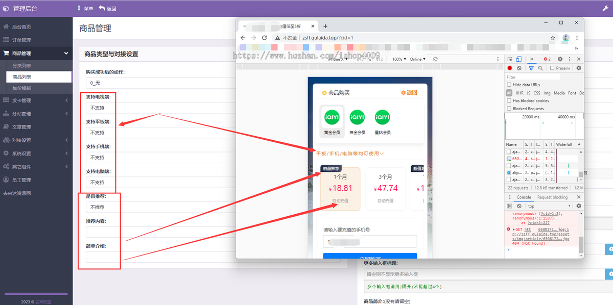The height and width of the screenshot is (305, 613).
Task: Check Has blocked cookies
Action: click(x=509, y=101)
